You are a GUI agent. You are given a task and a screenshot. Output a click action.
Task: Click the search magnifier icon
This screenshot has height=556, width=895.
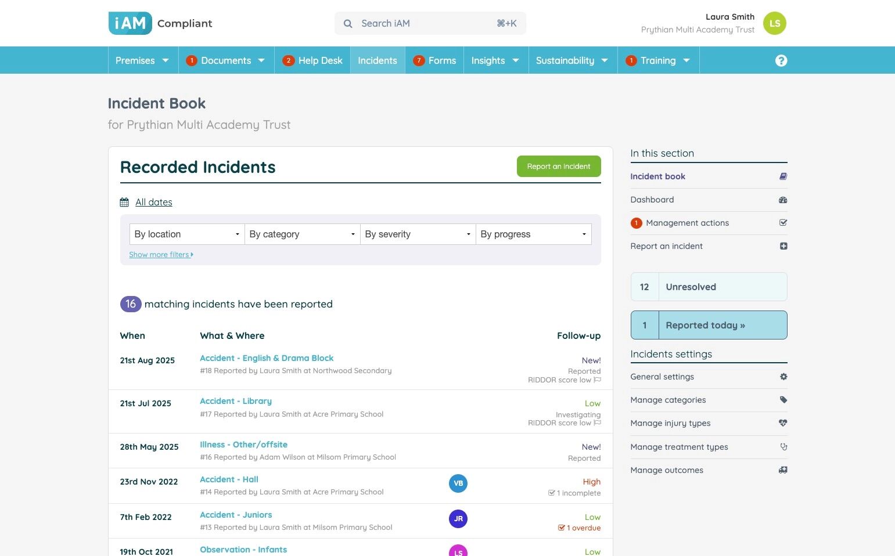point(348,24)
